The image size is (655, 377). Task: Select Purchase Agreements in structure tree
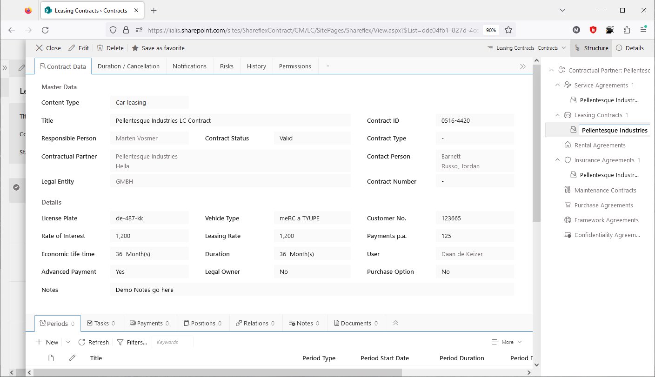click(x=603, y=205)
